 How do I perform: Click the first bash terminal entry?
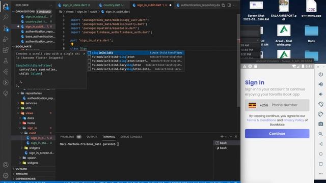(x=227, y=143)
